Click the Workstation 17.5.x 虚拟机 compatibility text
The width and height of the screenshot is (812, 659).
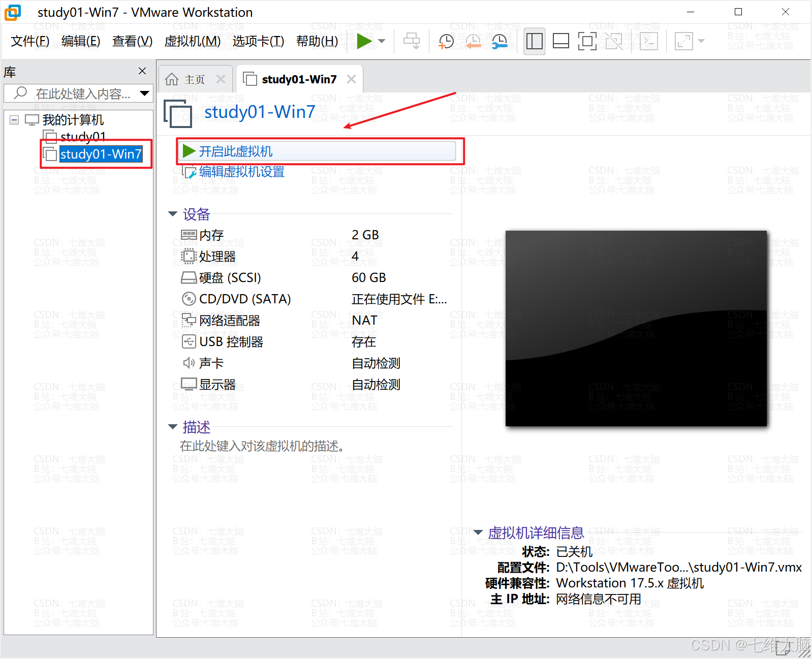pos(630,583)
